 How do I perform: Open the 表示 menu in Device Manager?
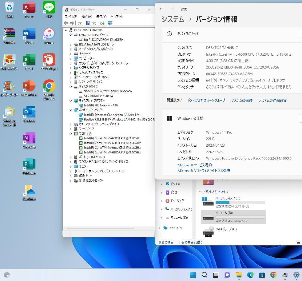pyautogui.click(x=101, y=16)
